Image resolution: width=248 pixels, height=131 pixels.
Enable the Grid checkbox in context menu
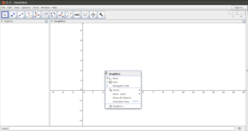tap(107, 82)
